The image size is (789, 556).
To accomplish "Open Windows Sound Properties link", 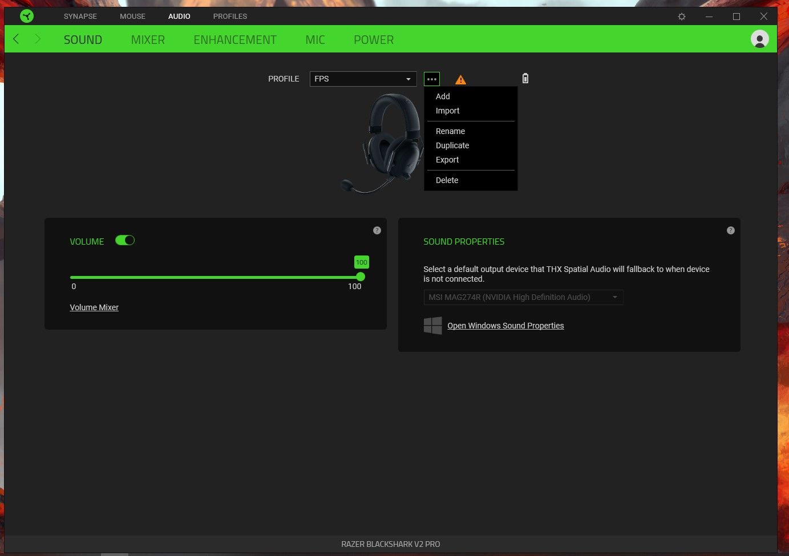I will [x=505, y=326].
